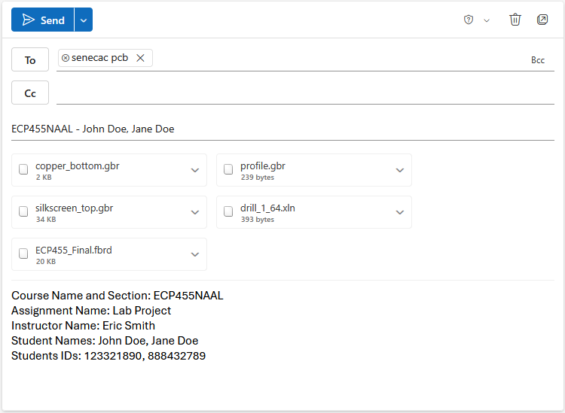
Task: Select the drill_1_64.xln checkbox
Action: [228, 212]
